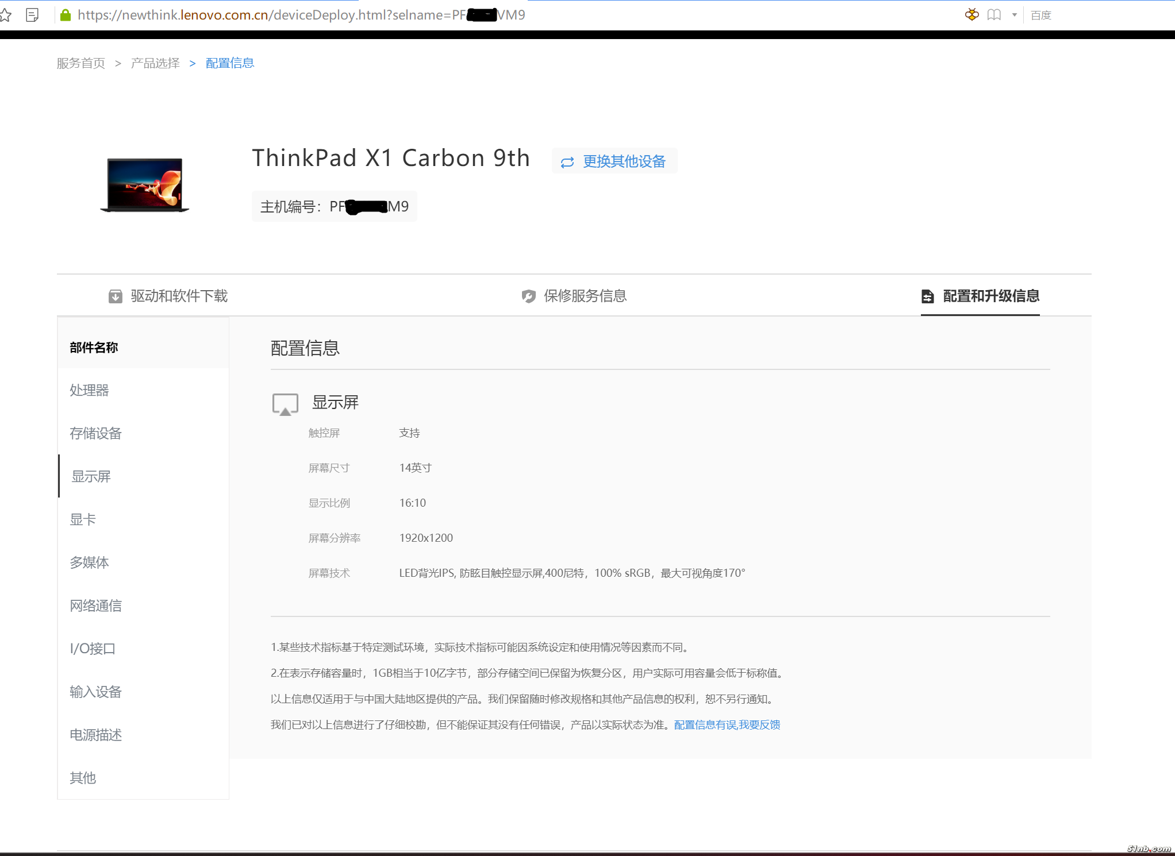Image resolution: width=1175 pixels, height=856 pixels.
Task: Go to 服务首页 breadcrumb
Action: (x=81, y=63)
